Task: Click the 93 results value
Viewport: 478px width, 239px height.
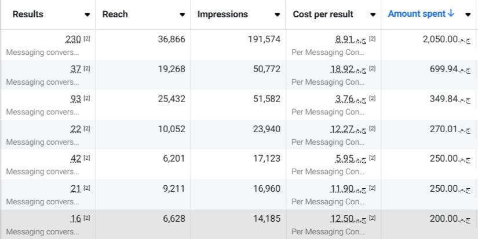Action: point(75,99)
